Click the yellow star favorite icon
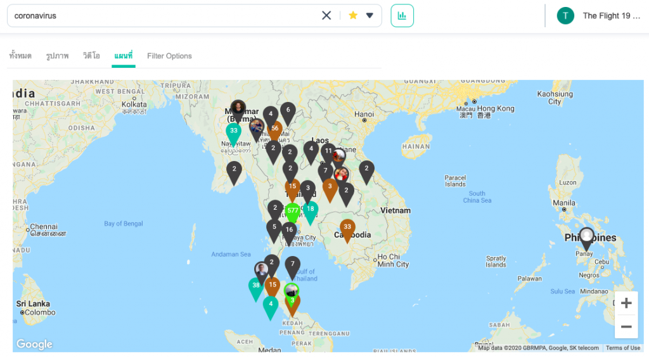 [x=353, y=16]
